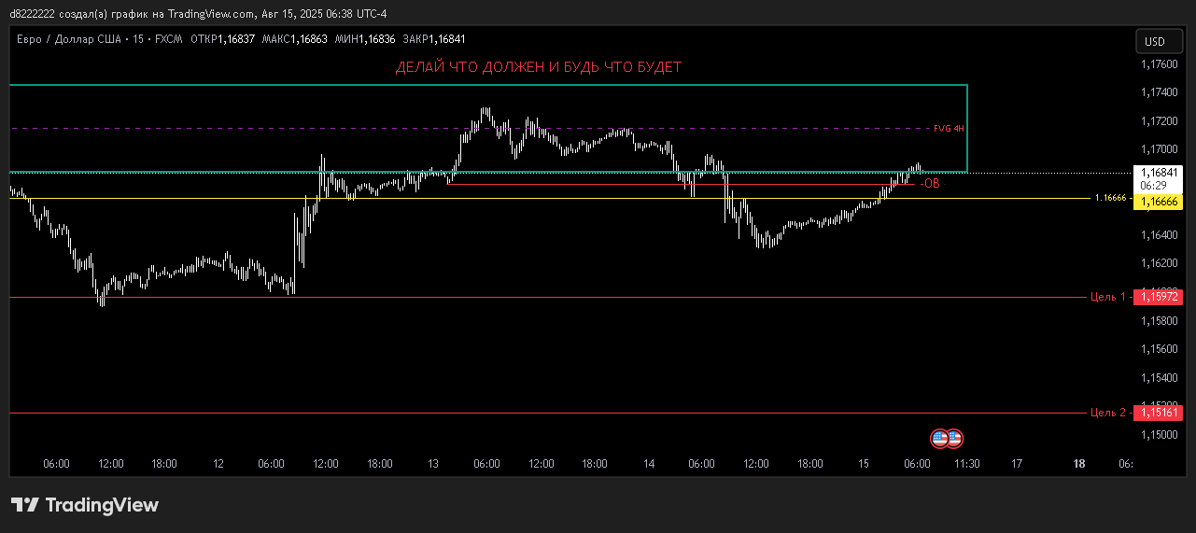This screenshot has width=1196, height=533.
Task: Click the 1,17600 price scale value
Action: (1158, 64)
